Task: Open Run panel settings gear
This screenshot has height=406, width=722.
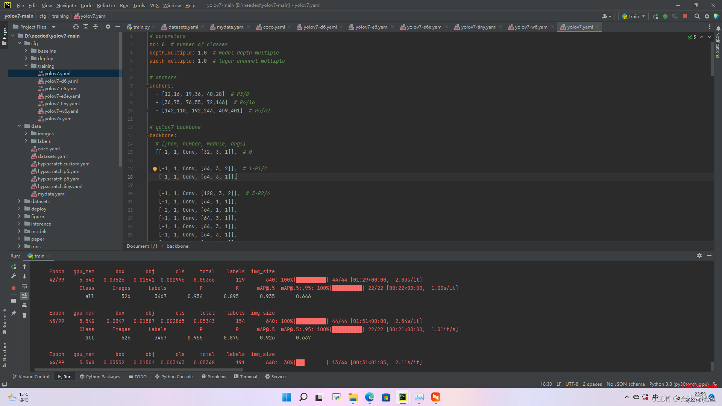Action: [699, 256]
